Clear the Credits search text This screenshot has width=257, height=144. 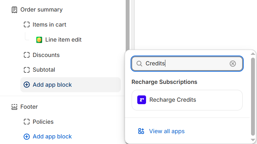click(x=232, y=64)
